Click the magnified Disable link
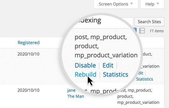 85,65
